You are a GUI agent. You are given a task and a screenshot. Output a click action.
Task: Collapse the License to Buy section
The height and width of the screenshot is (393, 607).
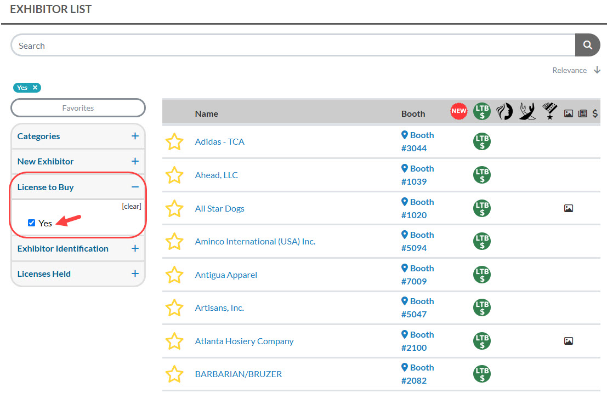click(135, 187)
